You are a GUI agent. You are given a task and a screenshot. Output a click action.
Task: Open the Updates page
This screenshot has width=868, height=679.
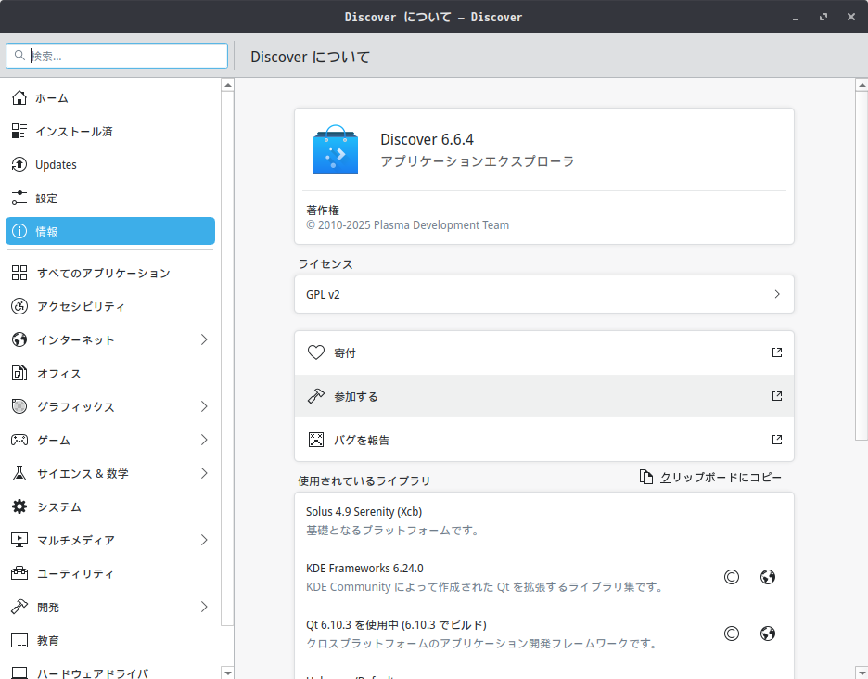[x=110, y=164]
